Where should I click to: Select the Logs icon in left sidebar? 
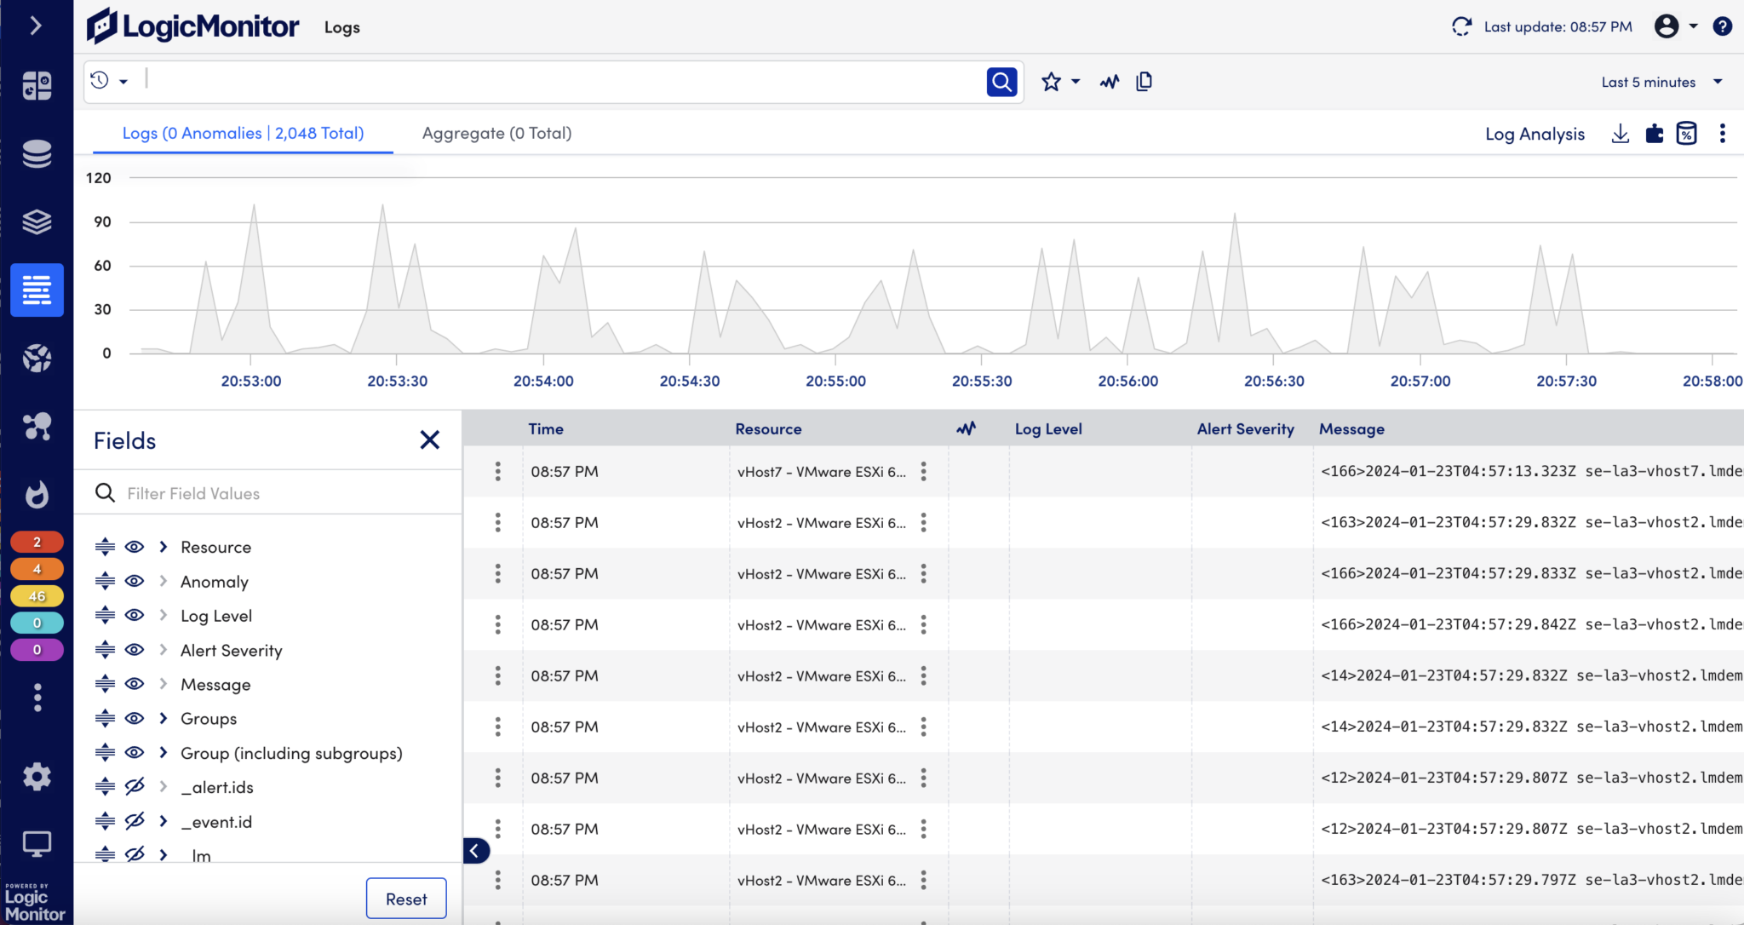click(x=37, y=290)
